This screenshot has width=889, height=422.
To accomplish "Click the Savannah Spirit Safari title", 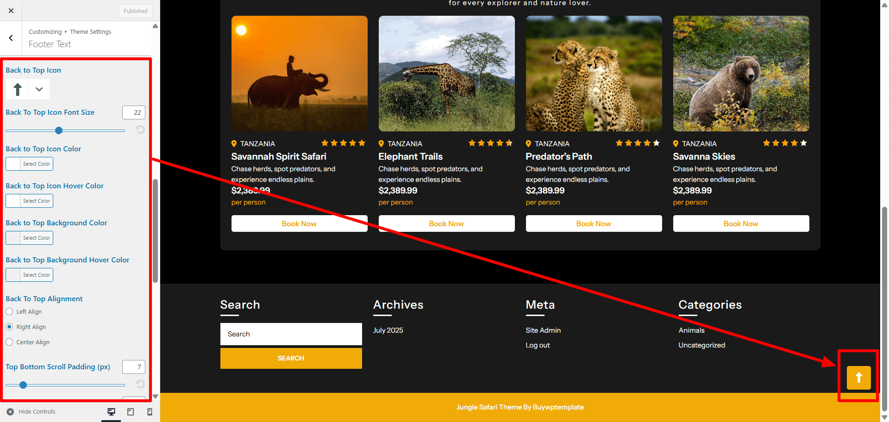I will point(279,156).
